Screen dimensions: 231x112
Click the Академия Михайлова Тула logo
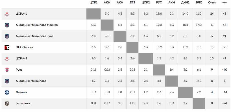pyautogui.click(x=7, y=36)
